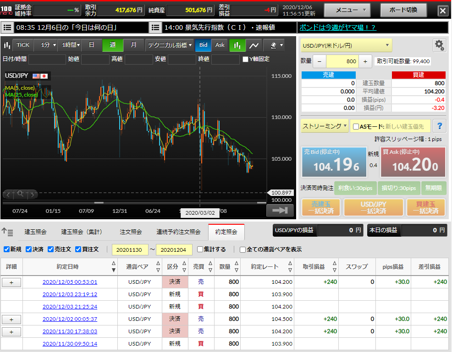This screenshot has height=352, width=452.
Task: Uncheck the 売注文 filter checkbox
Action: [51, 249]
